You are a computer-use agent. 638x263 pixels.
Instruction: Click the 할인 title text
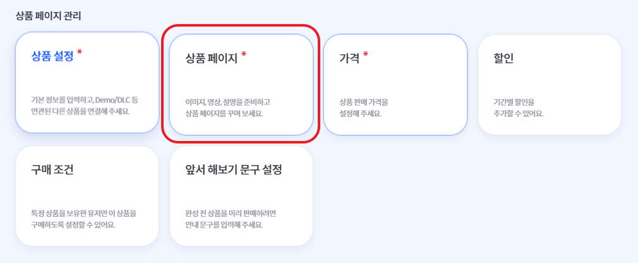click(x=503, y=58)
